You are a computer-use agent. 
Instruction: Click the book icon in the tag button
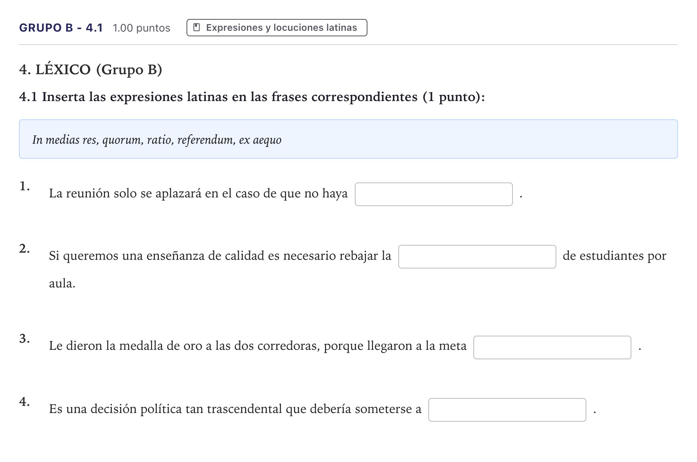(x=196, y=28)
